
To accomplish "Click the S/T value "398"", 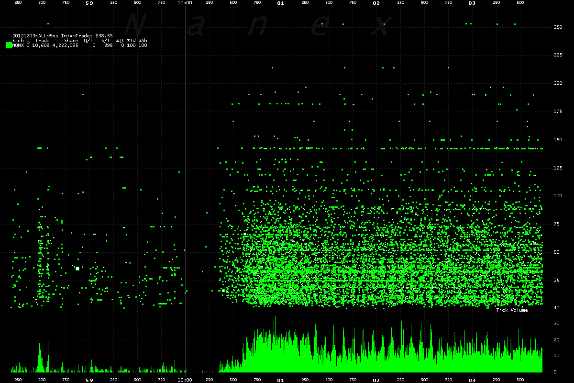I will click(x=109, y=45).
